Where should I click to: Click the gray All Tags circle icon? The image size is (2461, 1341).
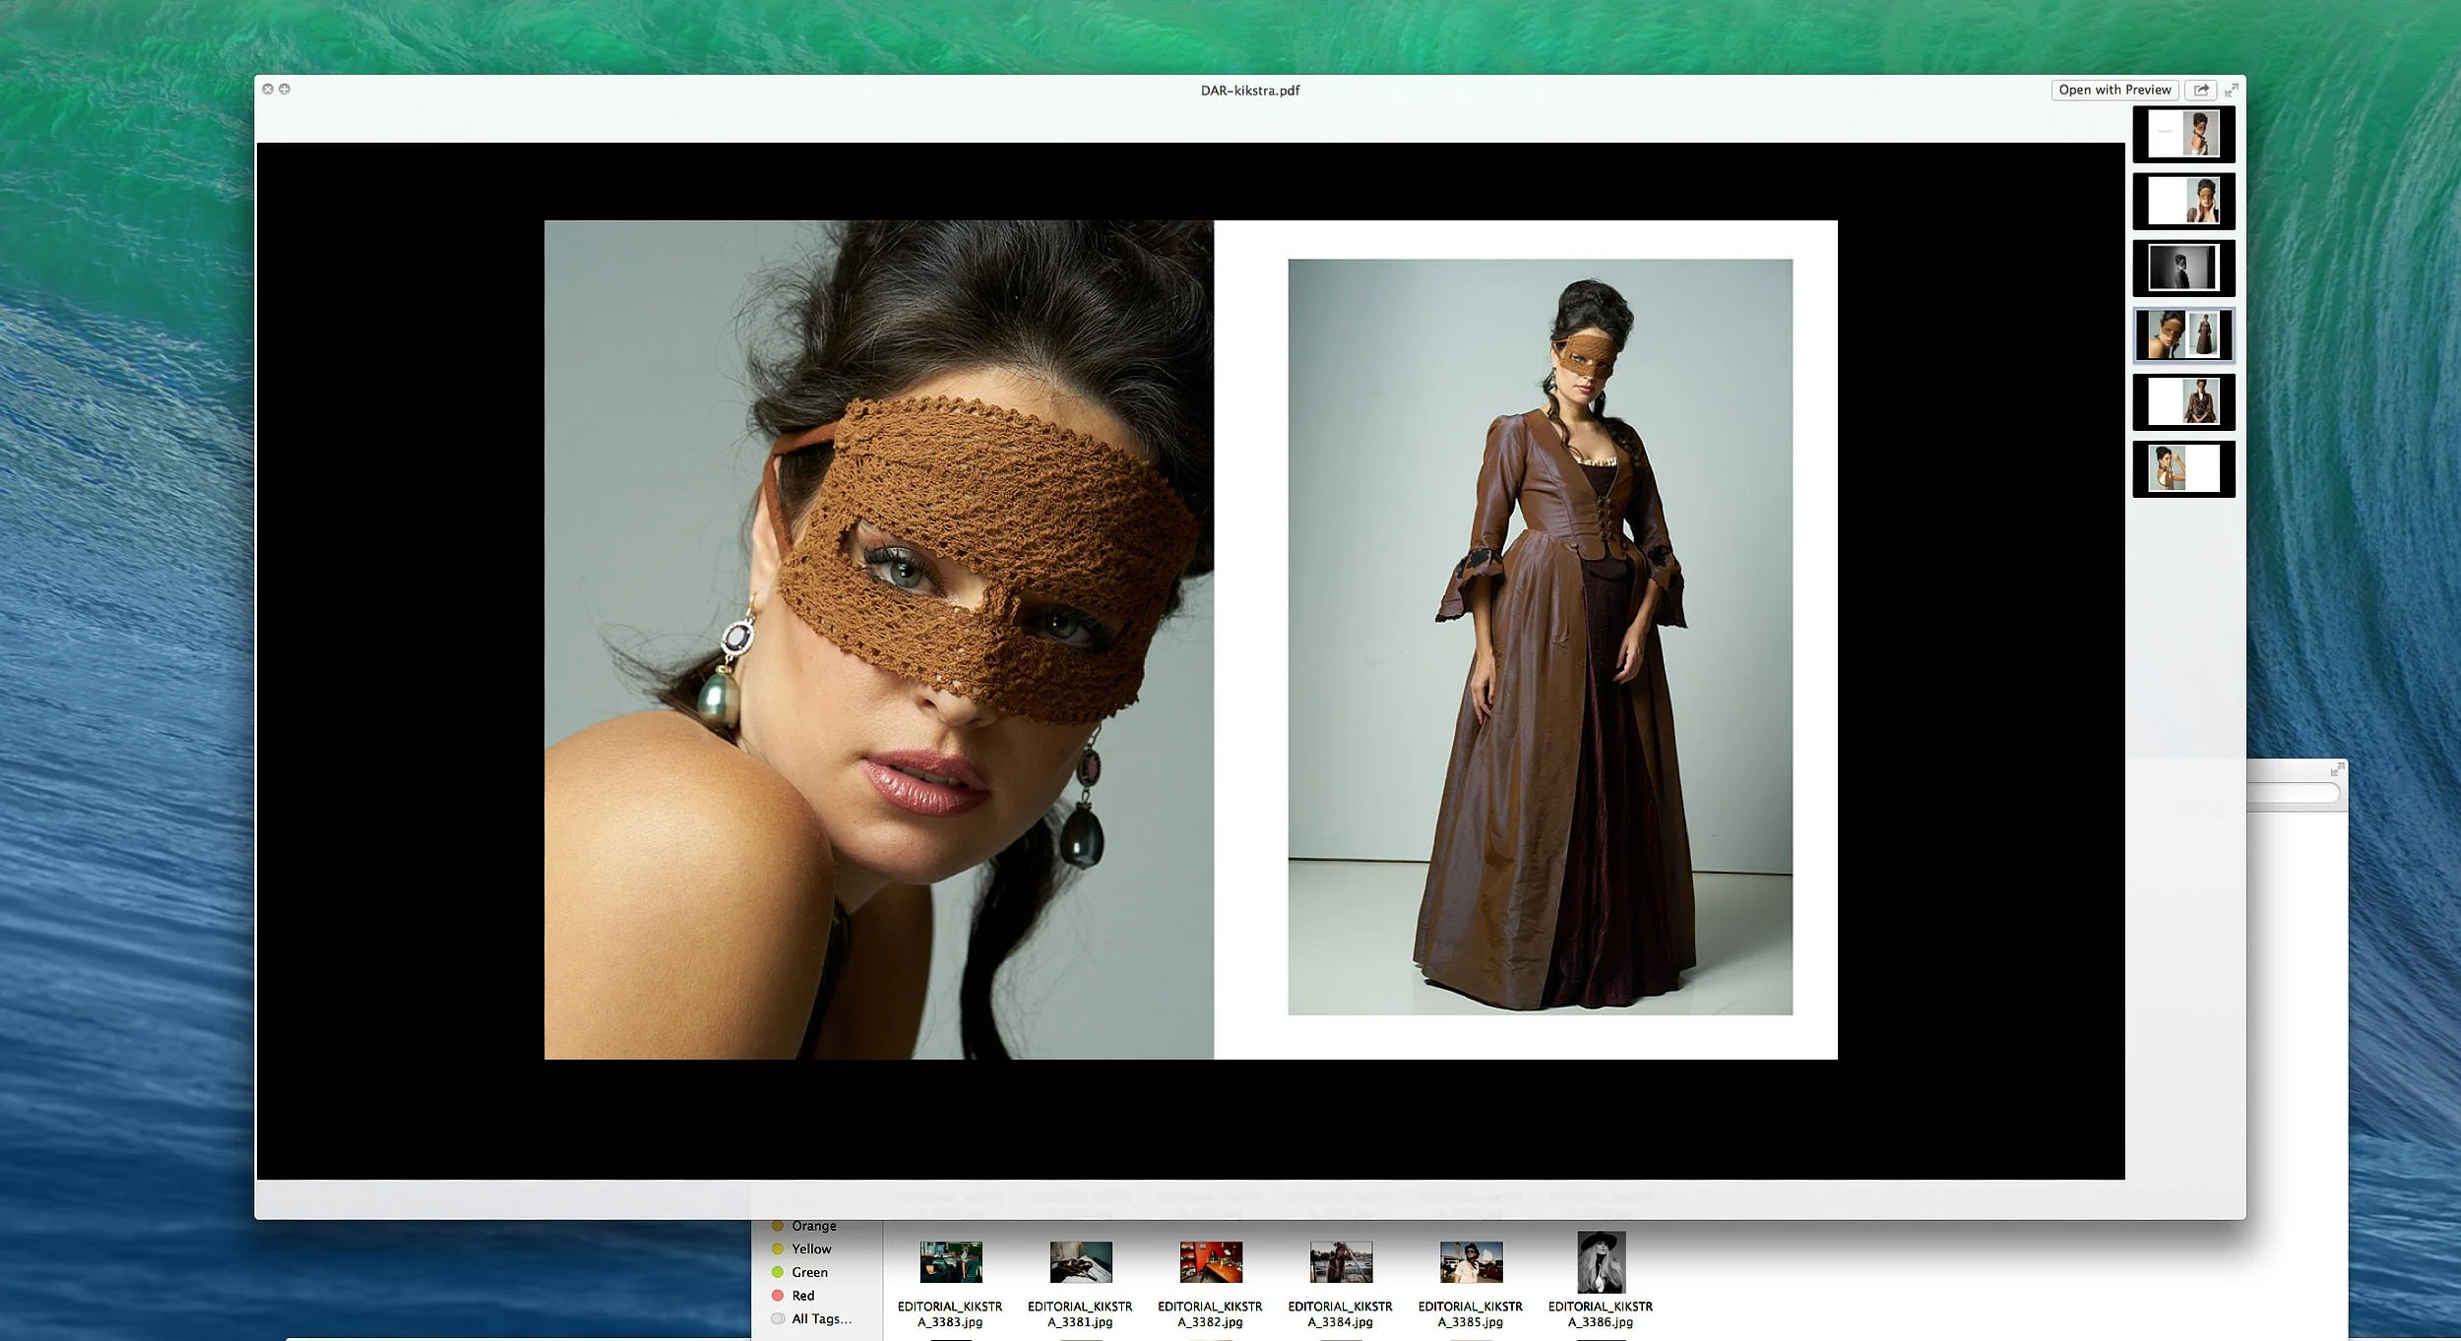777,1318
